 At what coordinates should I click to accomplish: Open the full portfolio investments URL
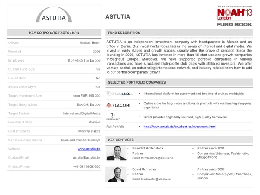pos(179,127)
